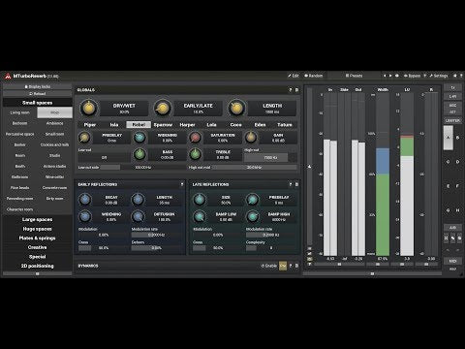Click the PREDELAY knob in Globals
Image resolution: width=465 pixels, height=349 pixels.
pos(84,138)
